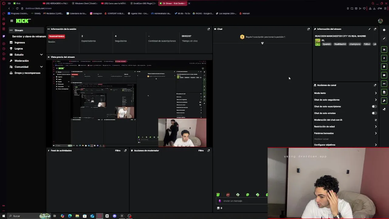Click the pencil icon in right sidebar

pyautogui.click(x=384, y=38)
